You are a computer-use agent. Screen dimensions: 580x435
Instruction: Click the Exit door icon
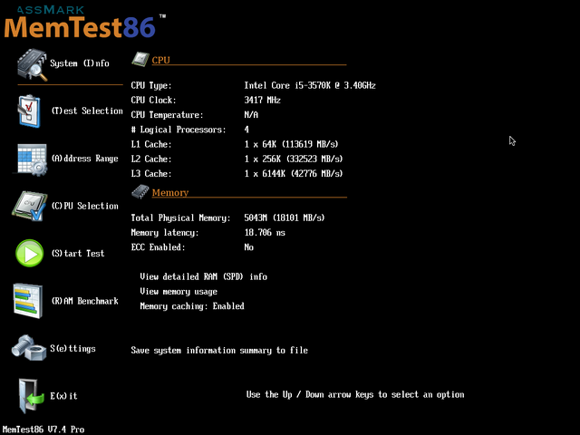click(x=31, y=396)
